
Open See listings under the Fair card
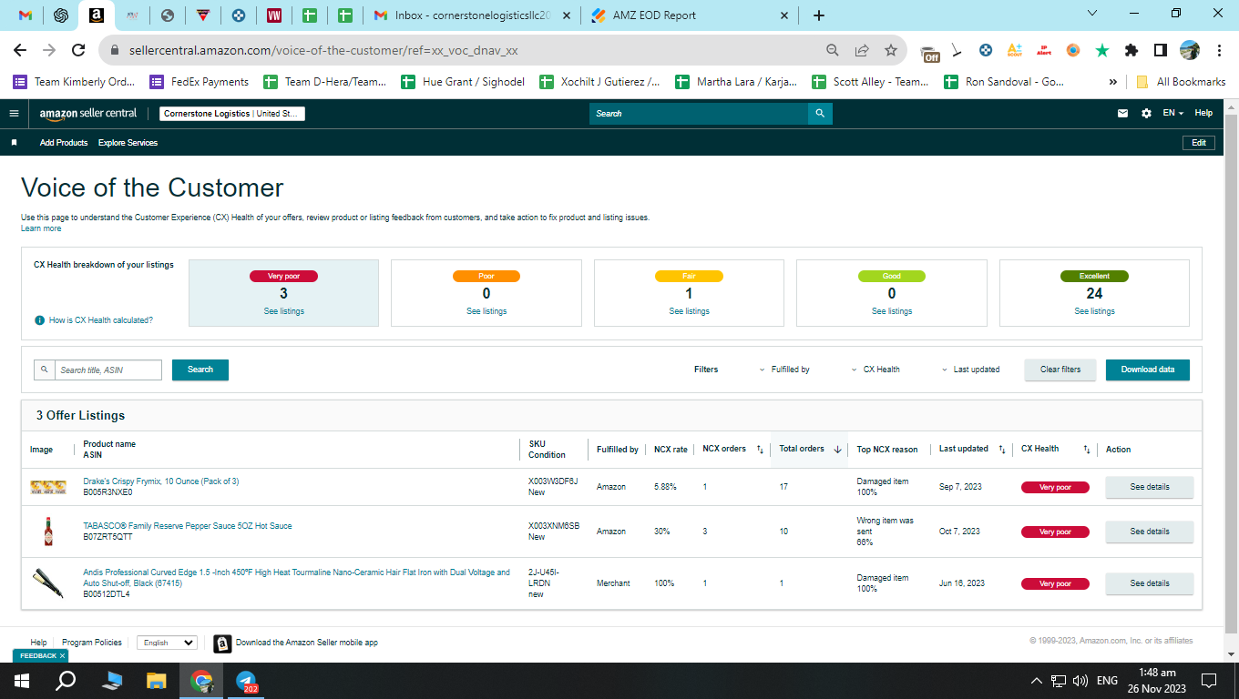(x=689, y=311)
